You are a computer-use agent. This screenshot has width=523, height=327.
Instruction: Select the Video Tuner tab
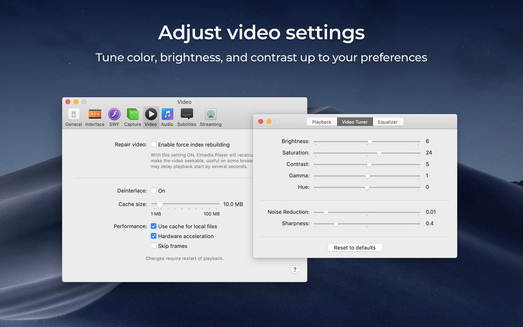tap(355, 121)
